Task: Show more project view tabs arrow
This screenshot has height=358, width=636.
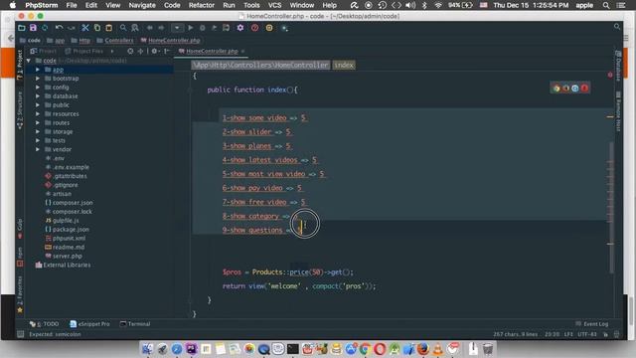Action: click(x=112, y=51)
